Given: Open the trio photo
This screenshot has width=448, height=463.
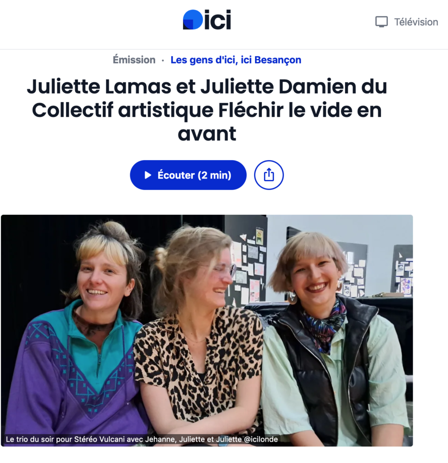Looking at the screenshot, I should click(207, 331).
